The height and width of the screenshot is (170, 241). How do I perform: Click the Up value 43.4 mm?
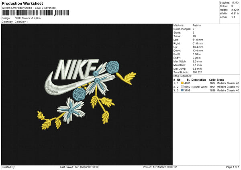tap(198, 47)
